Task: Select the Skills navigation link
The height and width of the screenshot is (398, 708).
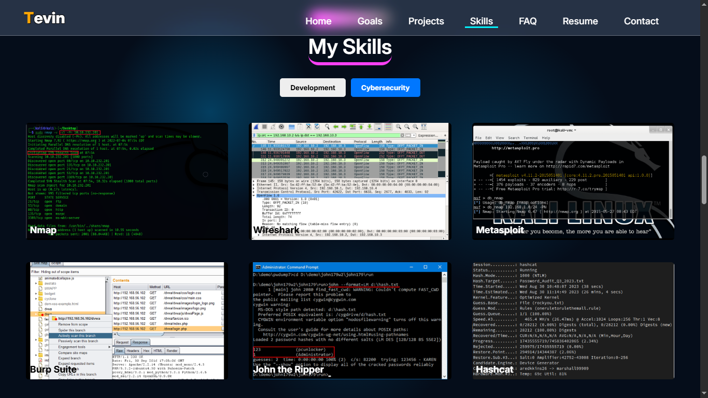Action: pos(481,21)
